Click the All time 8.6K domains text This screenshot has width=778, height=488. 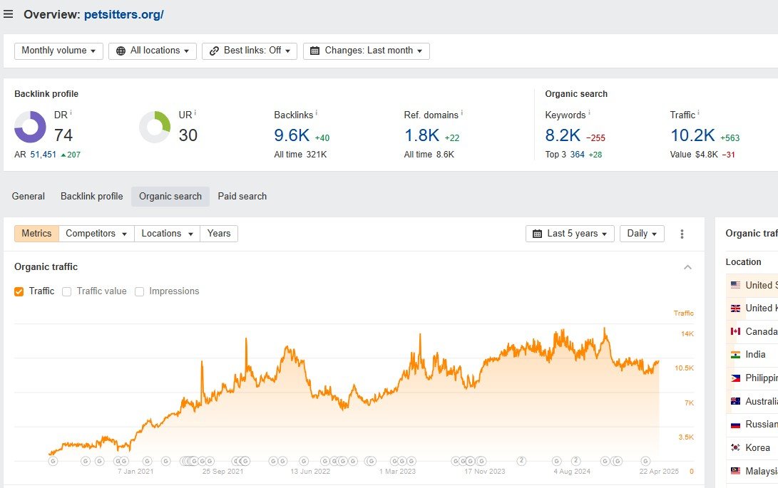point(429,155)
